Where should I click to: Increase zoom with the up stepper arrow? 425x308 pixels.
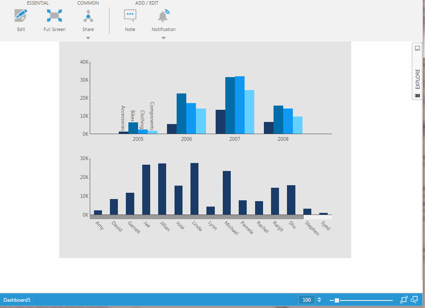(x=319, y=298)
